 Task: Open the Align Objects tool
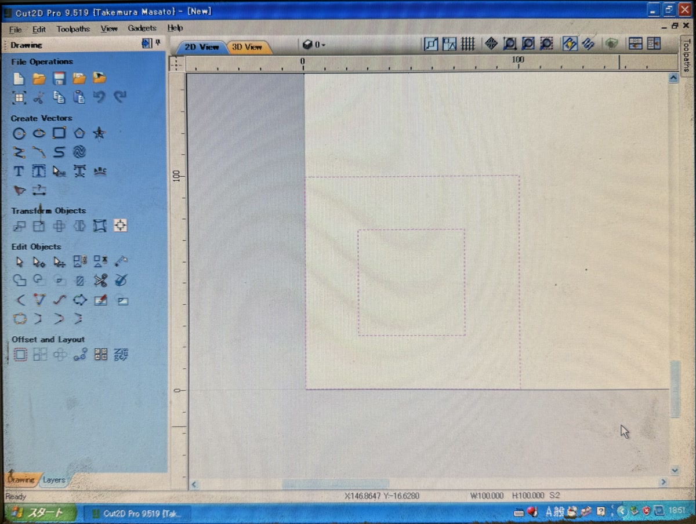(x=120, y=226)
